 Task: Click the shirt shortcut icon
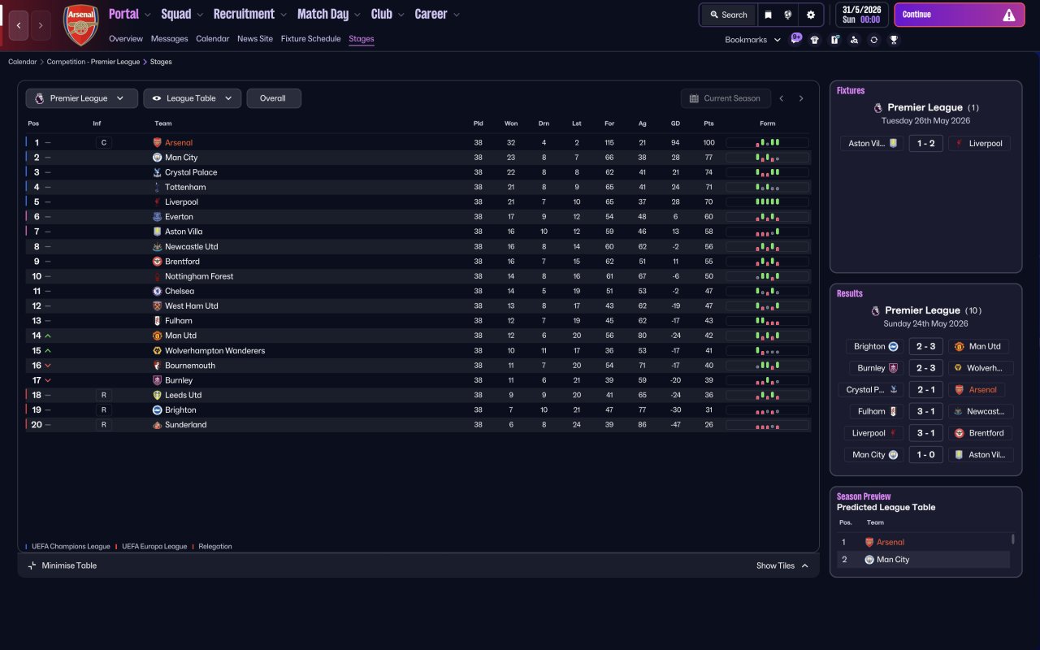[x=815, y=40]
